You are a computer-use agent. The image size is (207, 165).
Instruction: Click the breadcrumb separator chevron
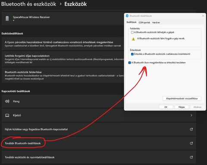(60, 4)
